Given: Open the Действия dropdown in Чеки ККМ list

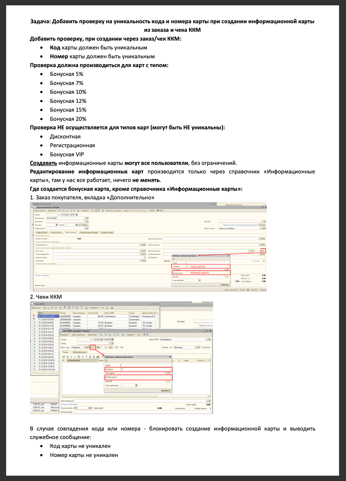Looking at the screenshot, I should coord(36,308).
